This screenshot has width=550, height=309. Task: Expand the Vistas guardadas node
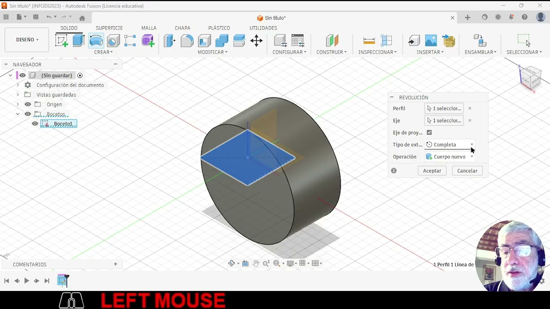pos(18,95)
